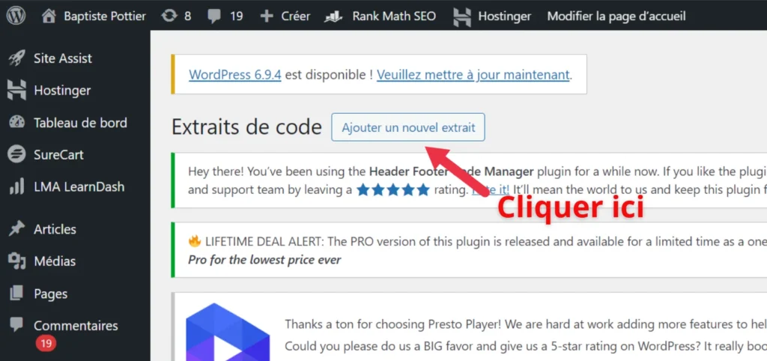Open the home icon for Baptiste Pottier
The height and width of the screenshot is (361, 767).
click(49, 16)
